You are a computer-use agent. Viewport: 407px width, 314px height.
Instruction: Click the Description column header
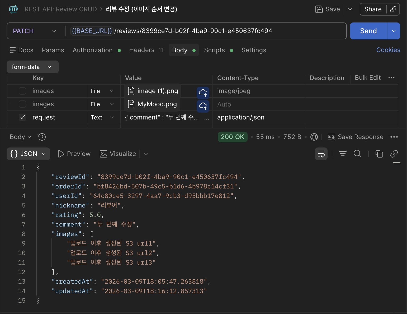[327, 78]
